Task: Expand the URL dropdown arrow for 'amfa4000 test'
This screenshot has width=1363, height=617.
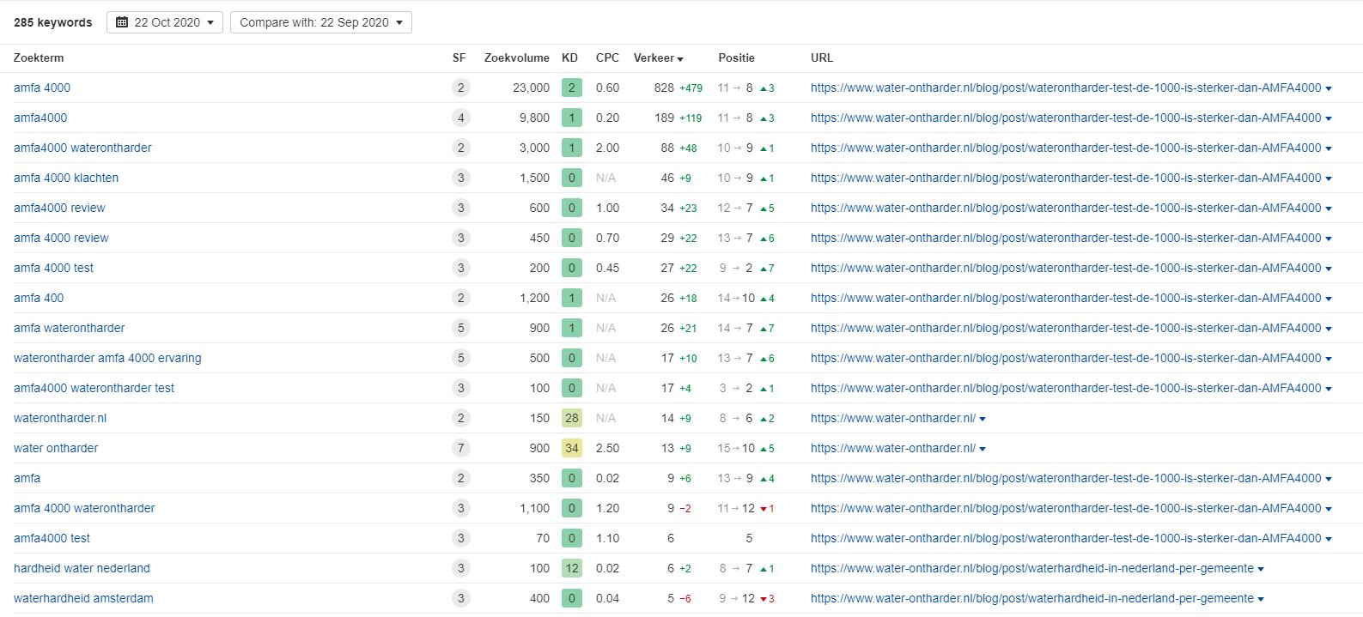Action: pyautogui.click(x=1329, y=539)
